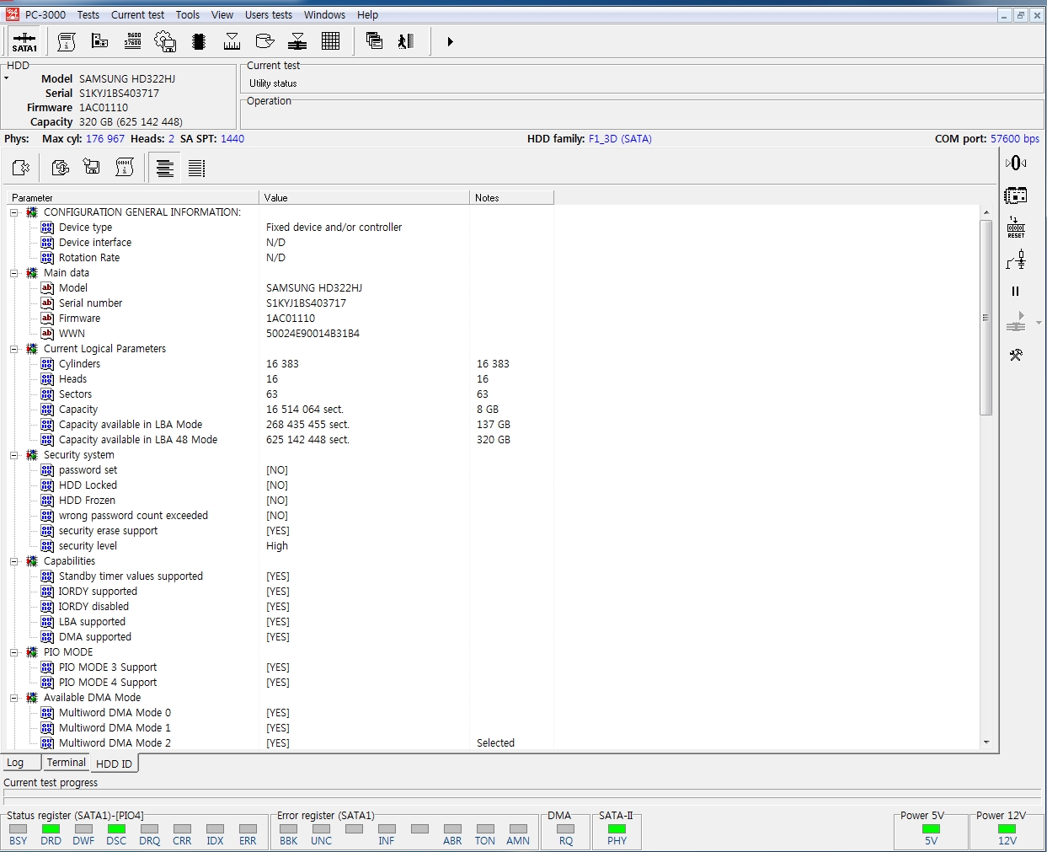Image resolution: width=1047 pixels, height=852 pixels.
Task: Click the gear with floppy disk icon
Action: pyautogui.click(x=165, y=41)
